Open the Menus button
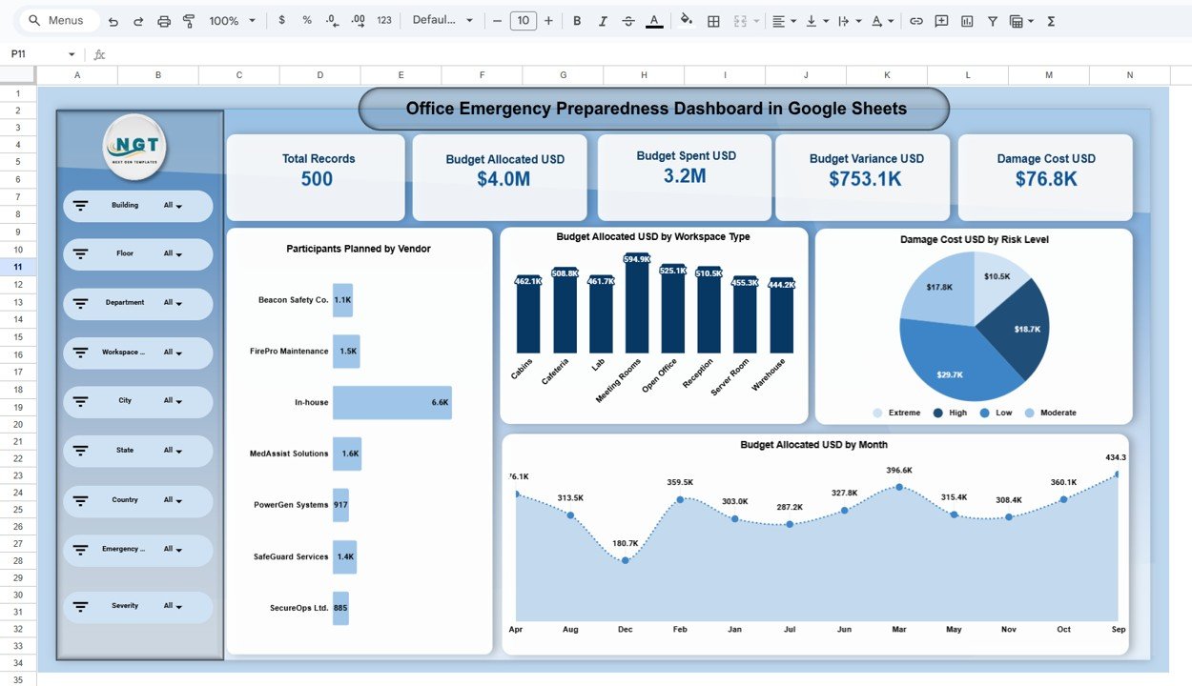 coord(57,20)
